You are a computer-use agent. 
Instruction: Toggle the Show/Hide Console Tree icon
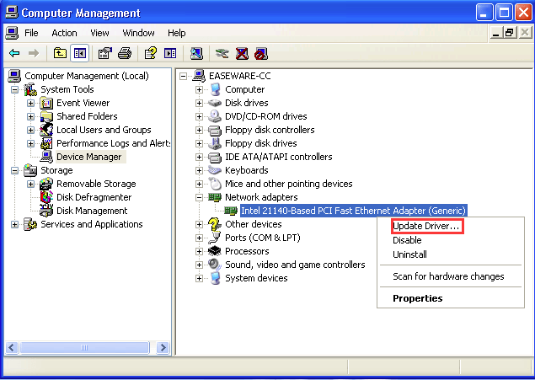(x=79, y=53)
